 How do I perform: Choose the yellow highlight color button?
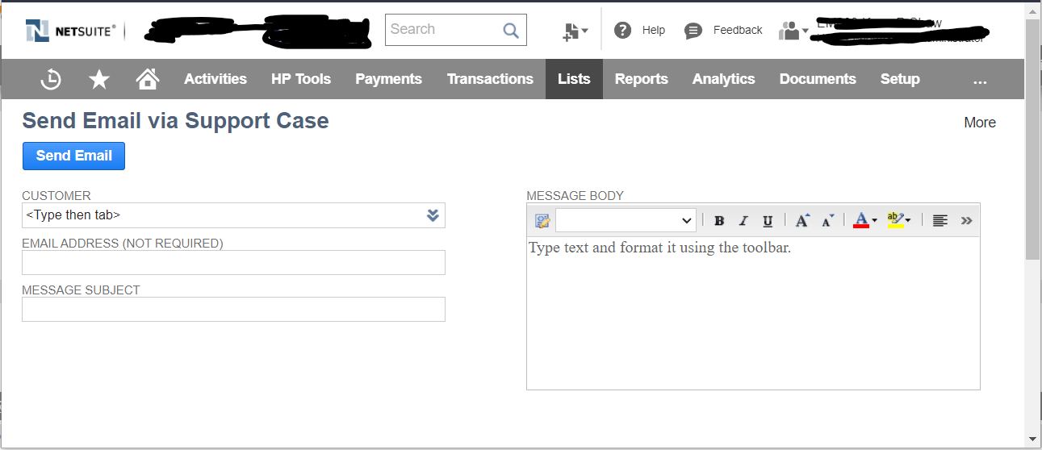tap(894, 220)
